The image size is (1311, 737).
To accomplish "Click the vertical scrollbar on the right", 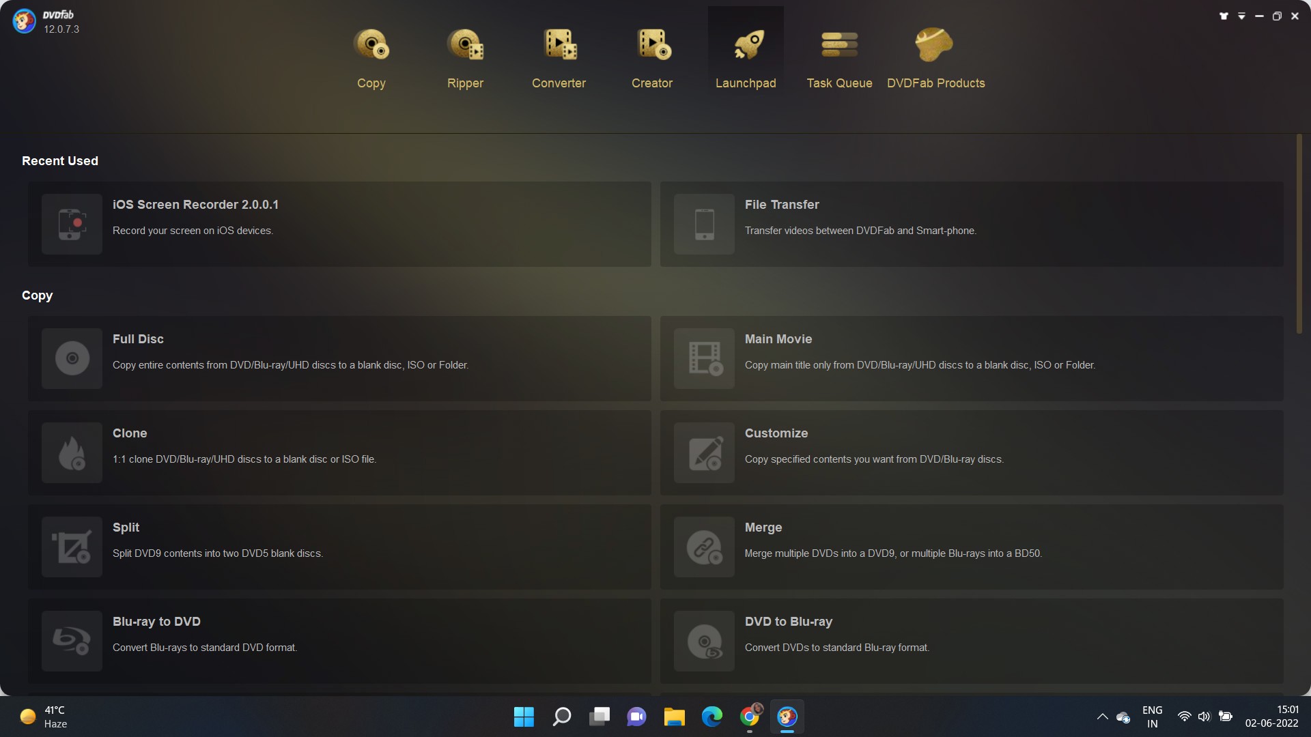I will [1299, 235].
